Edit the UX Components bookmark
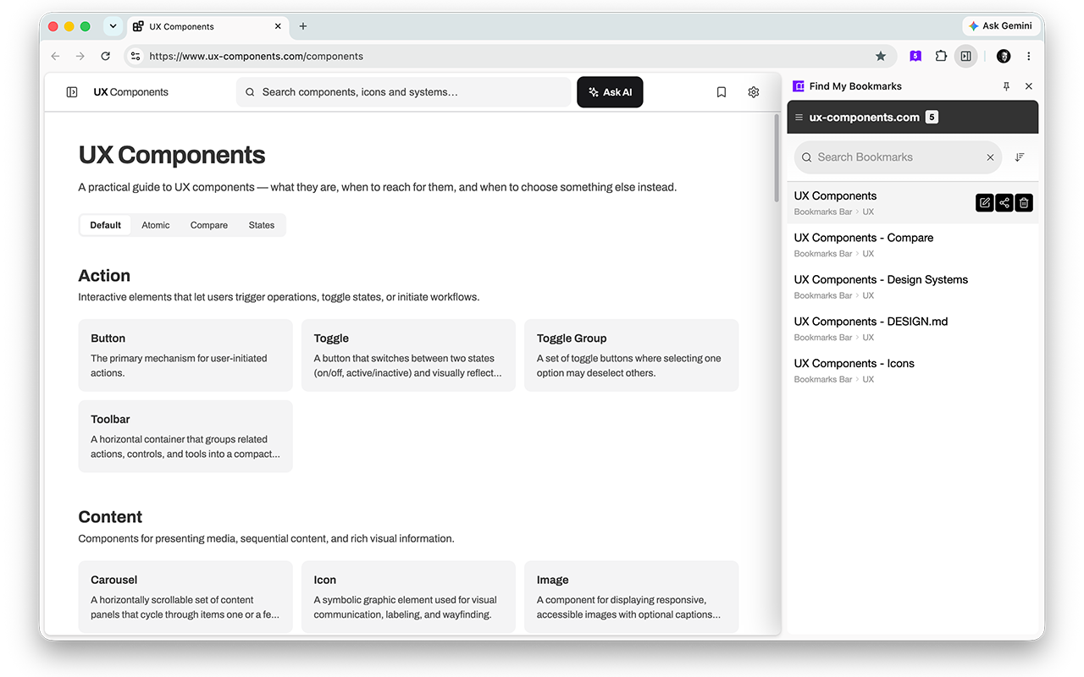Screen dimensions: 1084x677 [984, 203]
